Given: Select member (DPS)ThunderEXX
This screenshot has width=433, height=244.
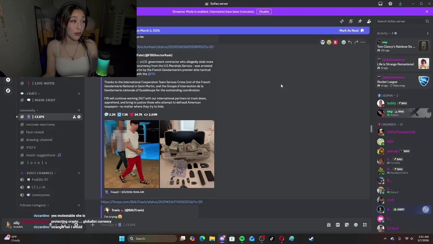Looking at the screenshot, I should pos(403,132).
